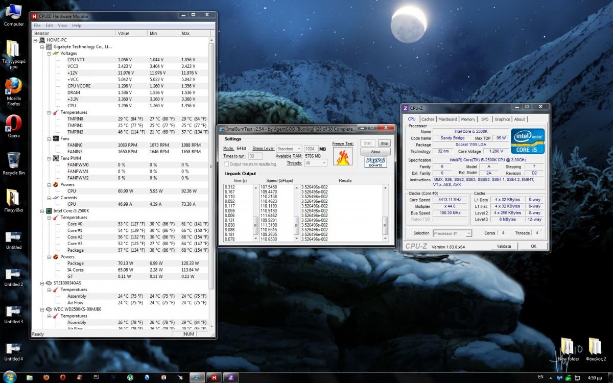Select the Φάκελος 2 desktop folder

(596, 349)
